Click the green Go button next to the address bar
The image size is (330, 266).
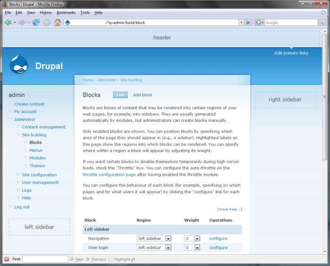click(x=248, y=22)
